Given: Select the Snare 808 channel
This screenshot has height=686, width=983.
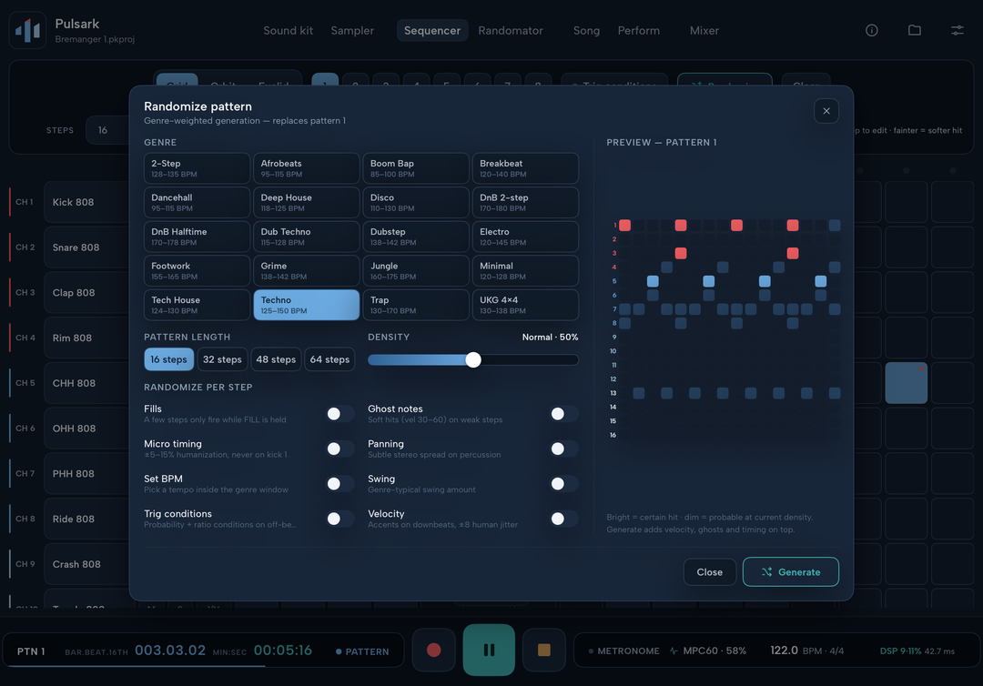Looking at the screenshot, I should click(86, 247).
